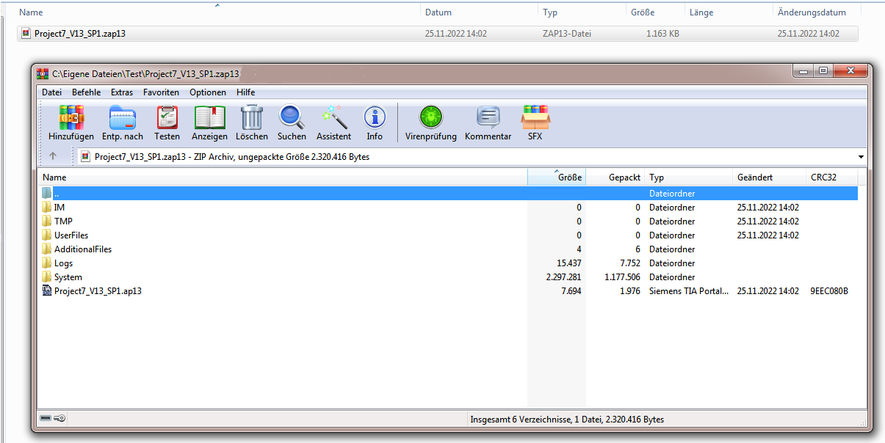Select the System folder name
The image size is (885, 443).
pyautogui.click(x=68, y=277)
